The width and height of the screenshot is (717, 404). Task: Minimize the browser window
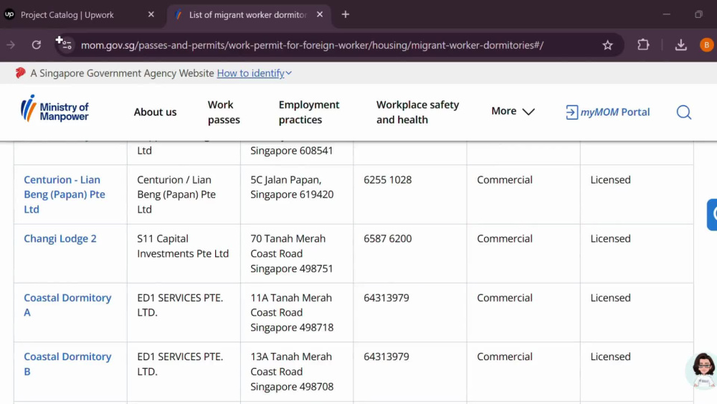(666, 14)
